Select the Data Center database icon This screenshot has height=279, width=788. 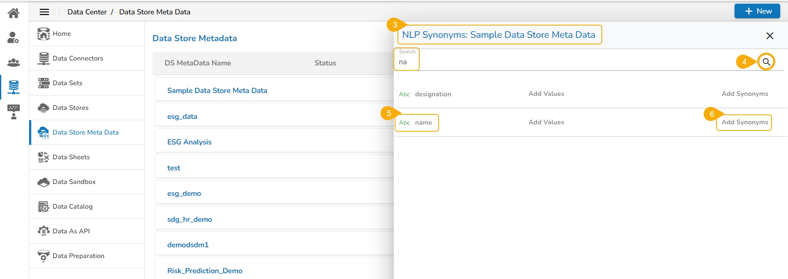[x=14, y=87]
